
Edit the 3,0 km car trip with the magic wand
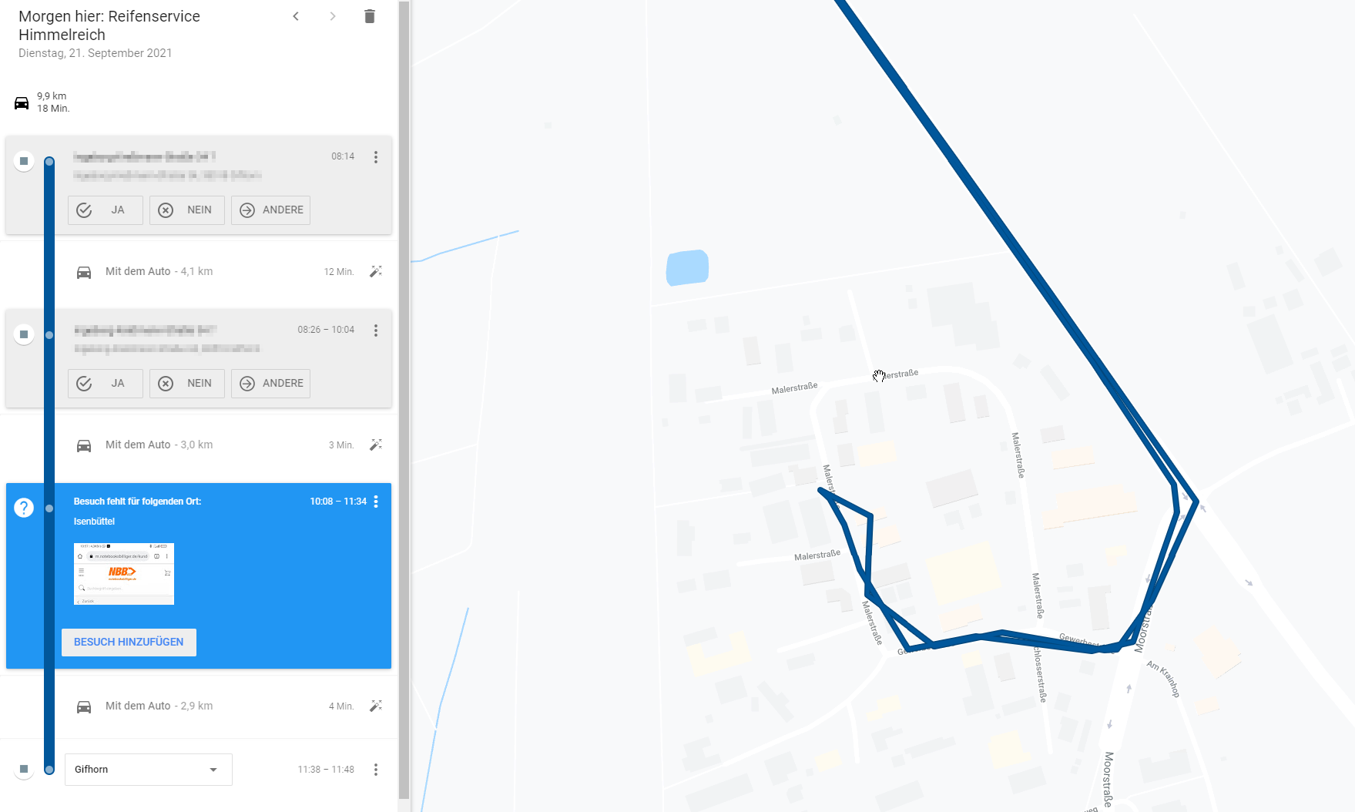click(x=376, y=445)
